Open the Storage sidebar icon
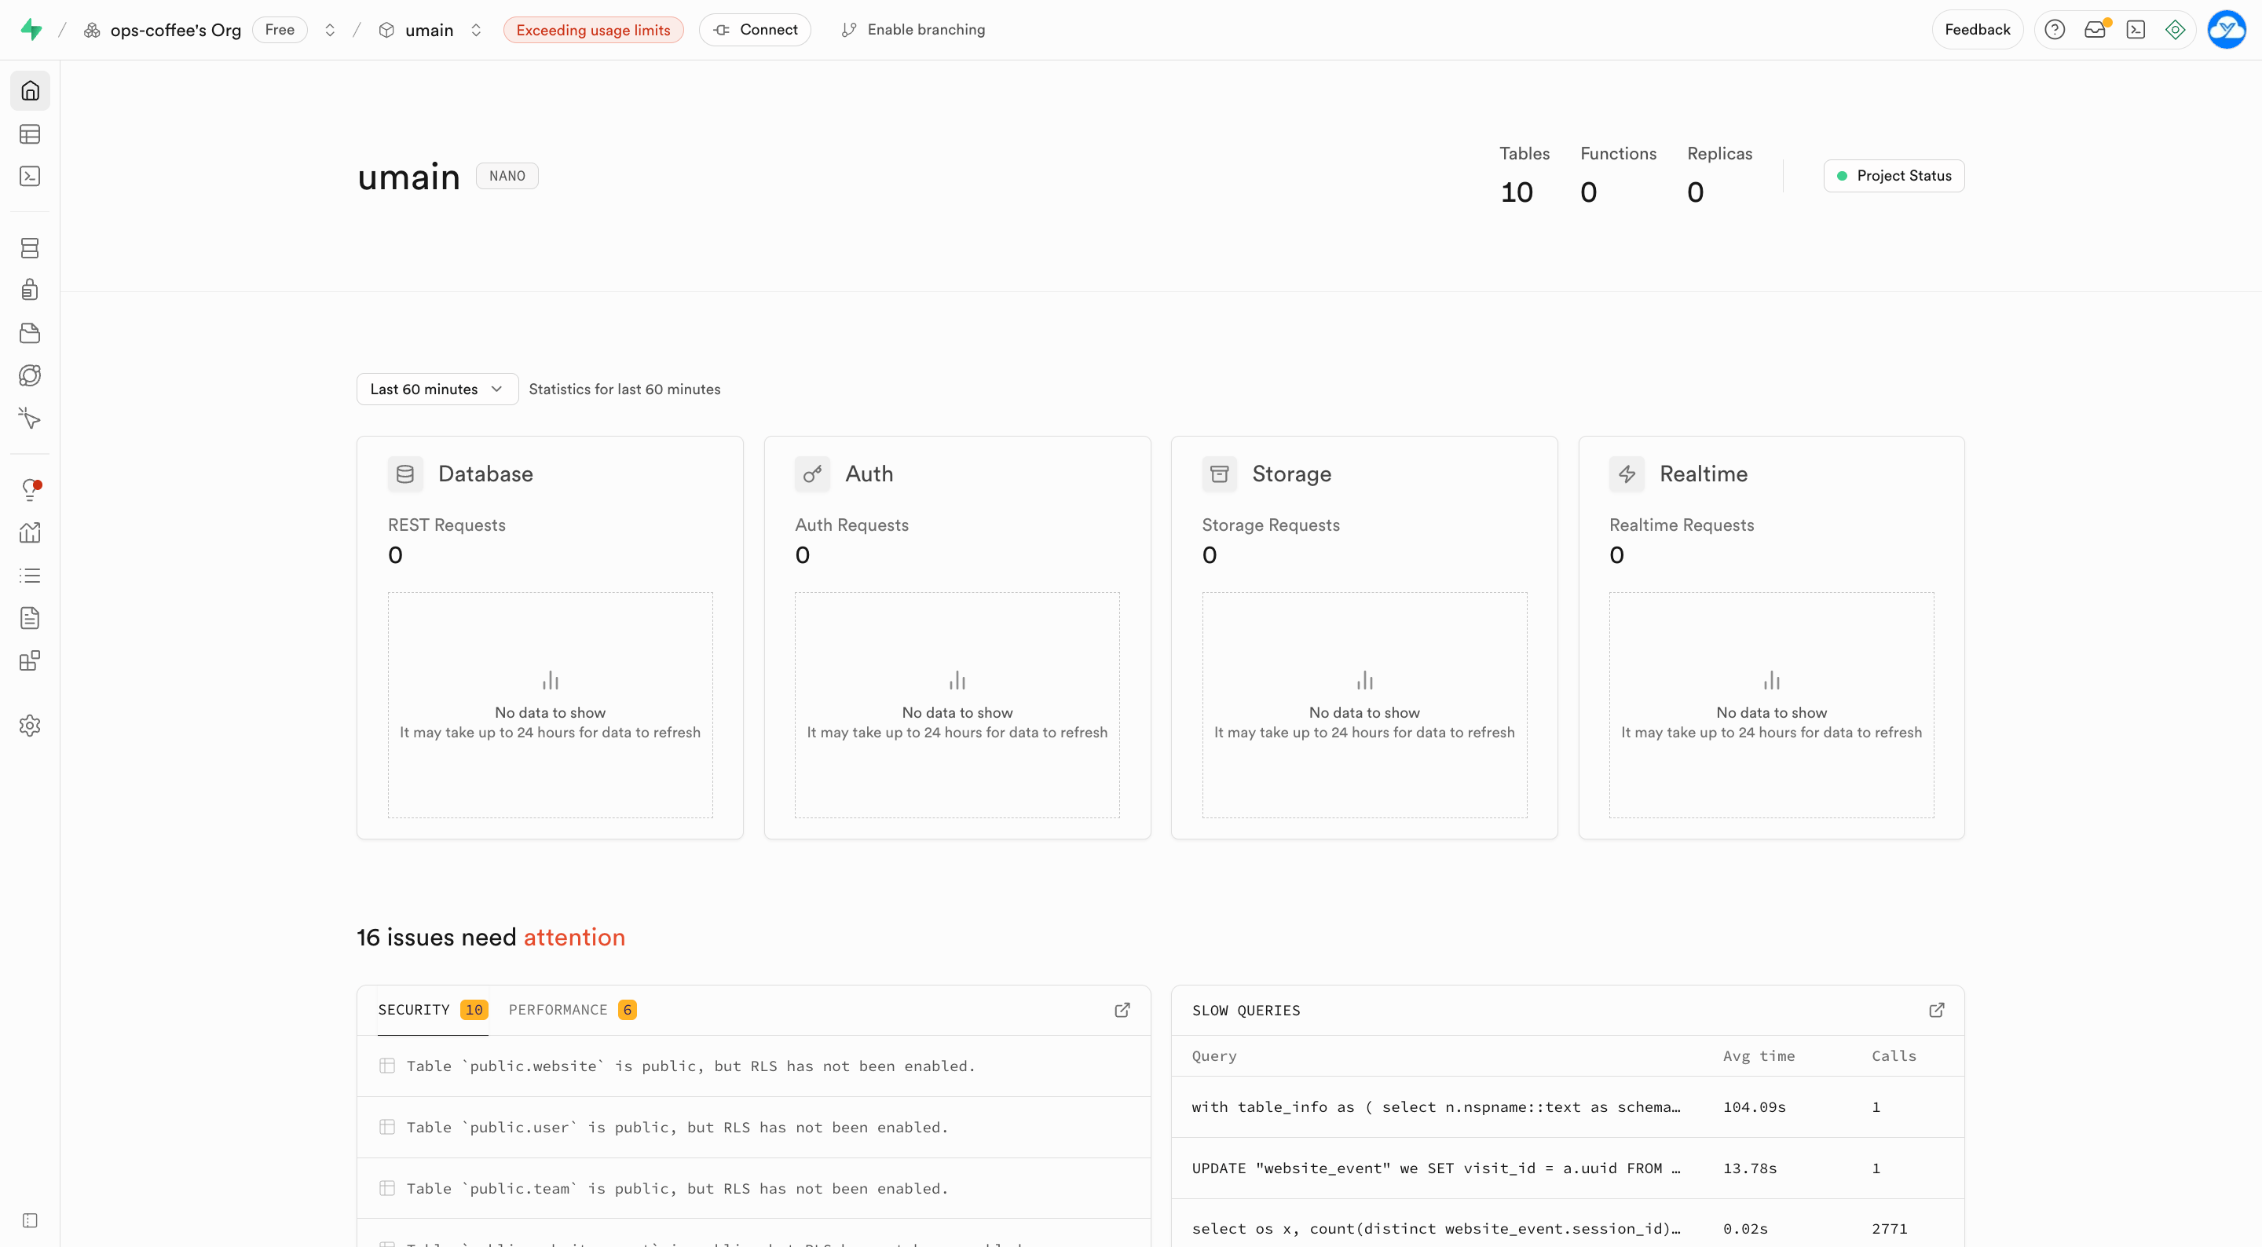Screen dimensions: 2262x1247 (x=30, y=333)
